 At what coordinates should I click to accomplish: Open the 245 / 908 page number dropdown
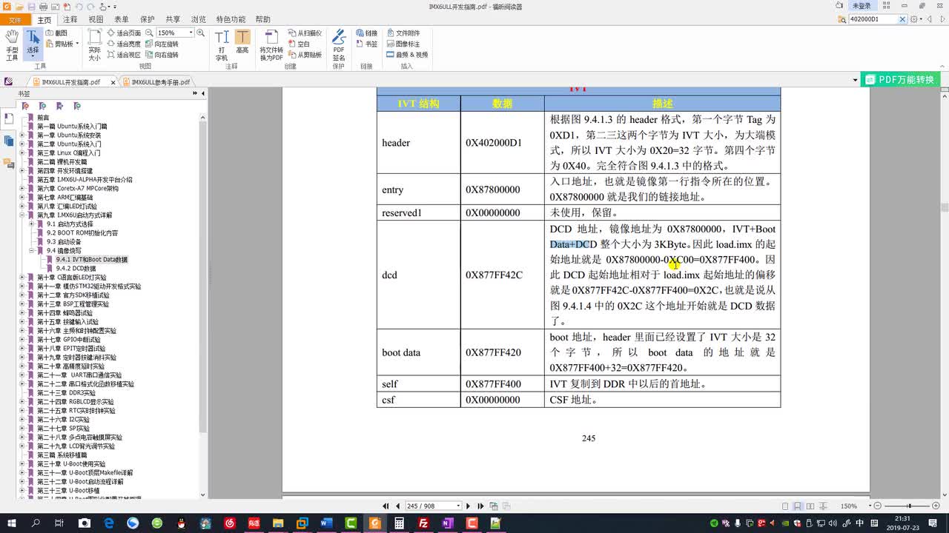tap(458, 506)
